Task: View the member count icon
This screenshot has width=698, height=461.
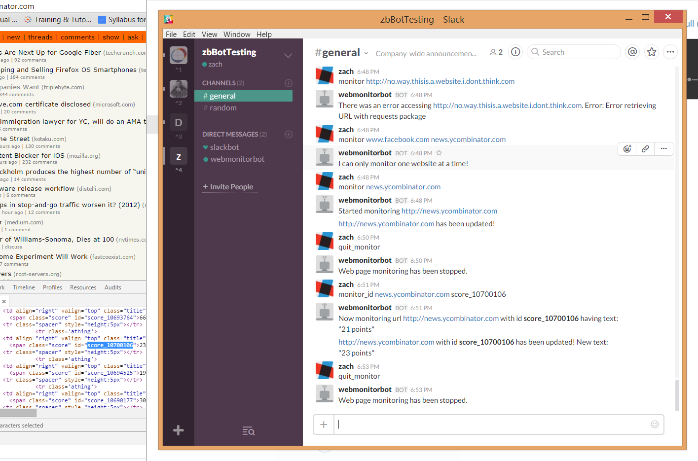Action: (x=496, y=52)
